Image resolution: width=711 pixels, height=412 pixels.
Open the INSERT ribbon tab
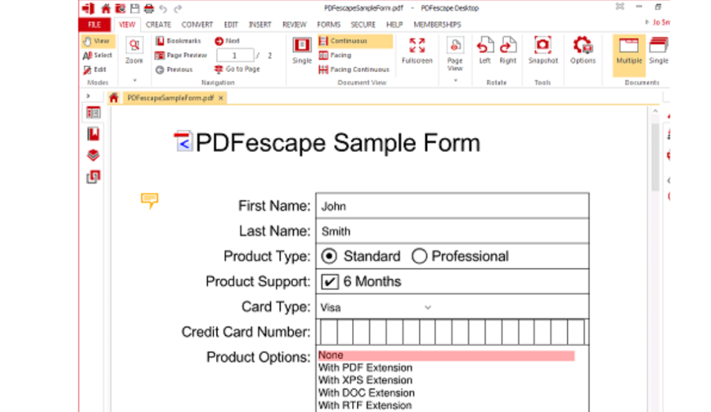(x=260, y=24)
